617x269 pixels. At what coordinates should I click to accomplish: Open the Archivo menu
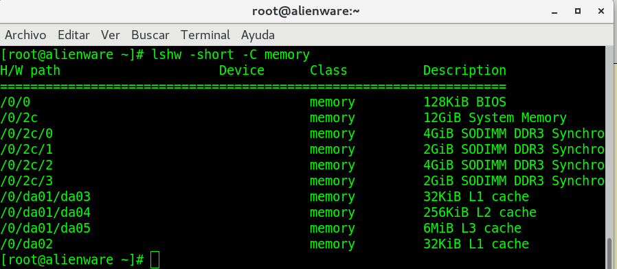click(25, 35)
